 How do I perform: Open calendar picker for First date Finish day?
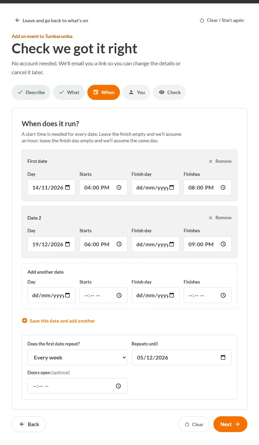coord(172,187)
